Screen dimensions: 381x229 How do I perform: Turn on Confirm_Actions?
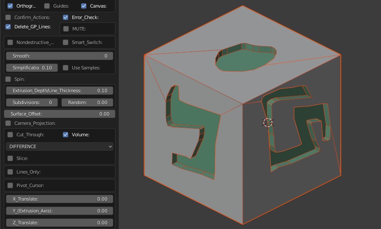point(8,17)
